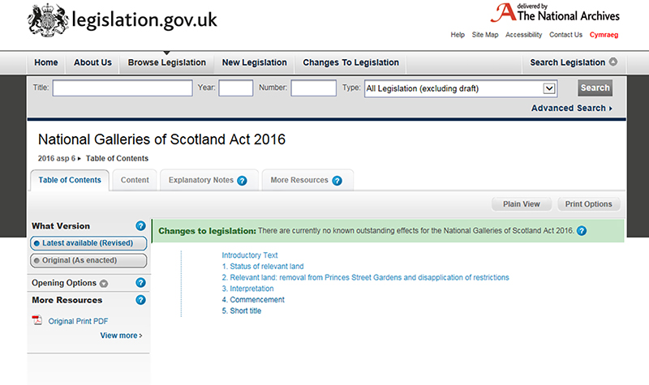Image resolution: width=649 pixels, height=385 pixels.
Task: Open section 5 Short title
Action: point(241,311)
